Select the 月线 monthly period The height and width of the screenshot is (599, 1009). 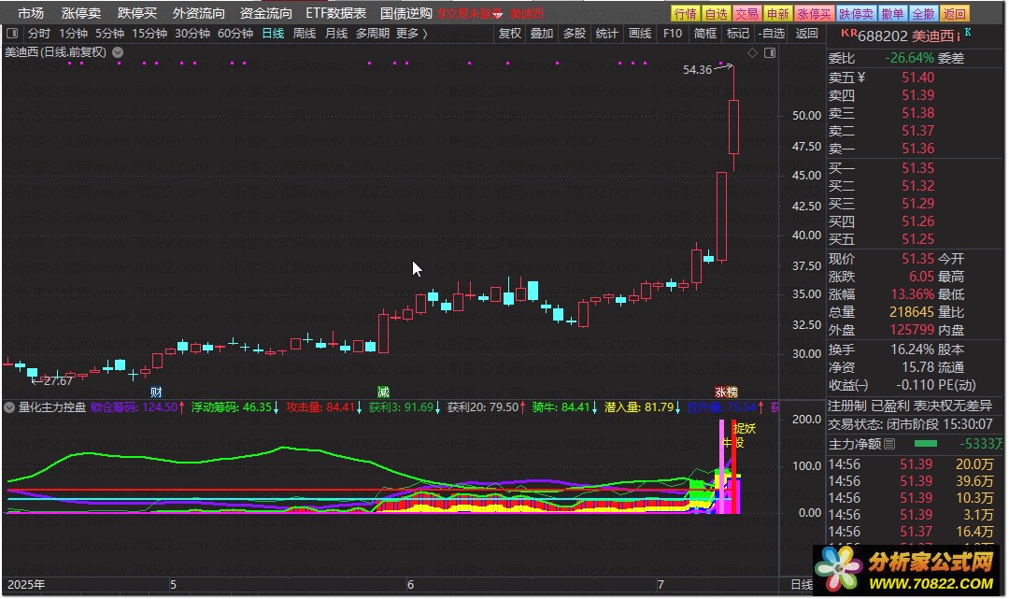pyautogui.click(x=336, y=33)
